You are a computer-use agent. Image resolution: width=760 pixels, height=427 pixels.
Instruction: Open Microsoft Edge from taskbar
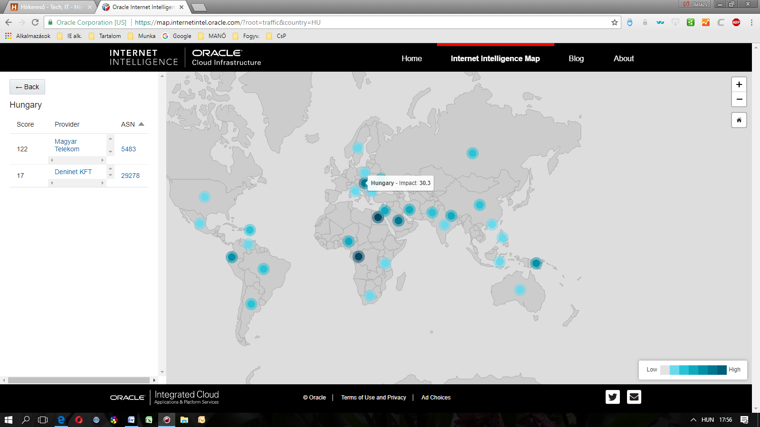[x=61, y=419]
